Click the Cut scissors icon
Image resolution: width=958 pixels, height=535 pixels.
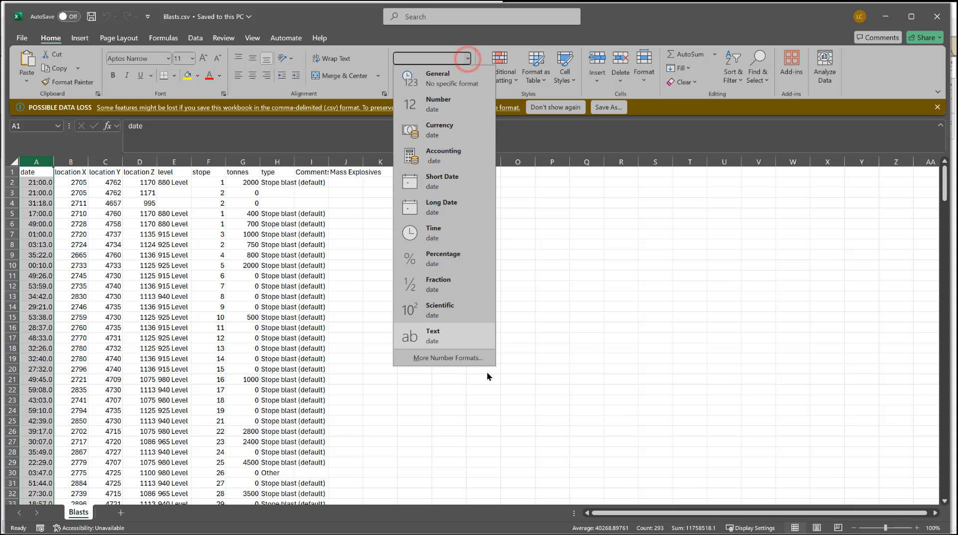tap(46, 54)
